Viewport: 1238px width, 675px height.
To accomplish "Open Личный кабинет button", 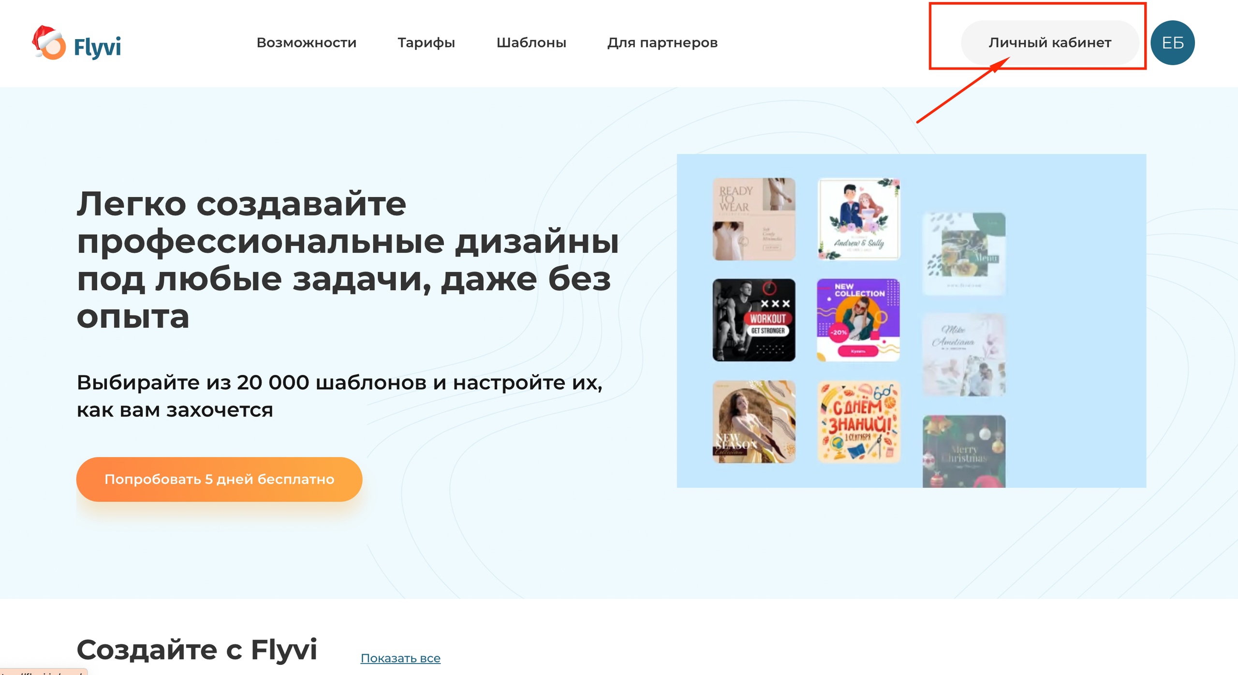I will [1049, 43].
